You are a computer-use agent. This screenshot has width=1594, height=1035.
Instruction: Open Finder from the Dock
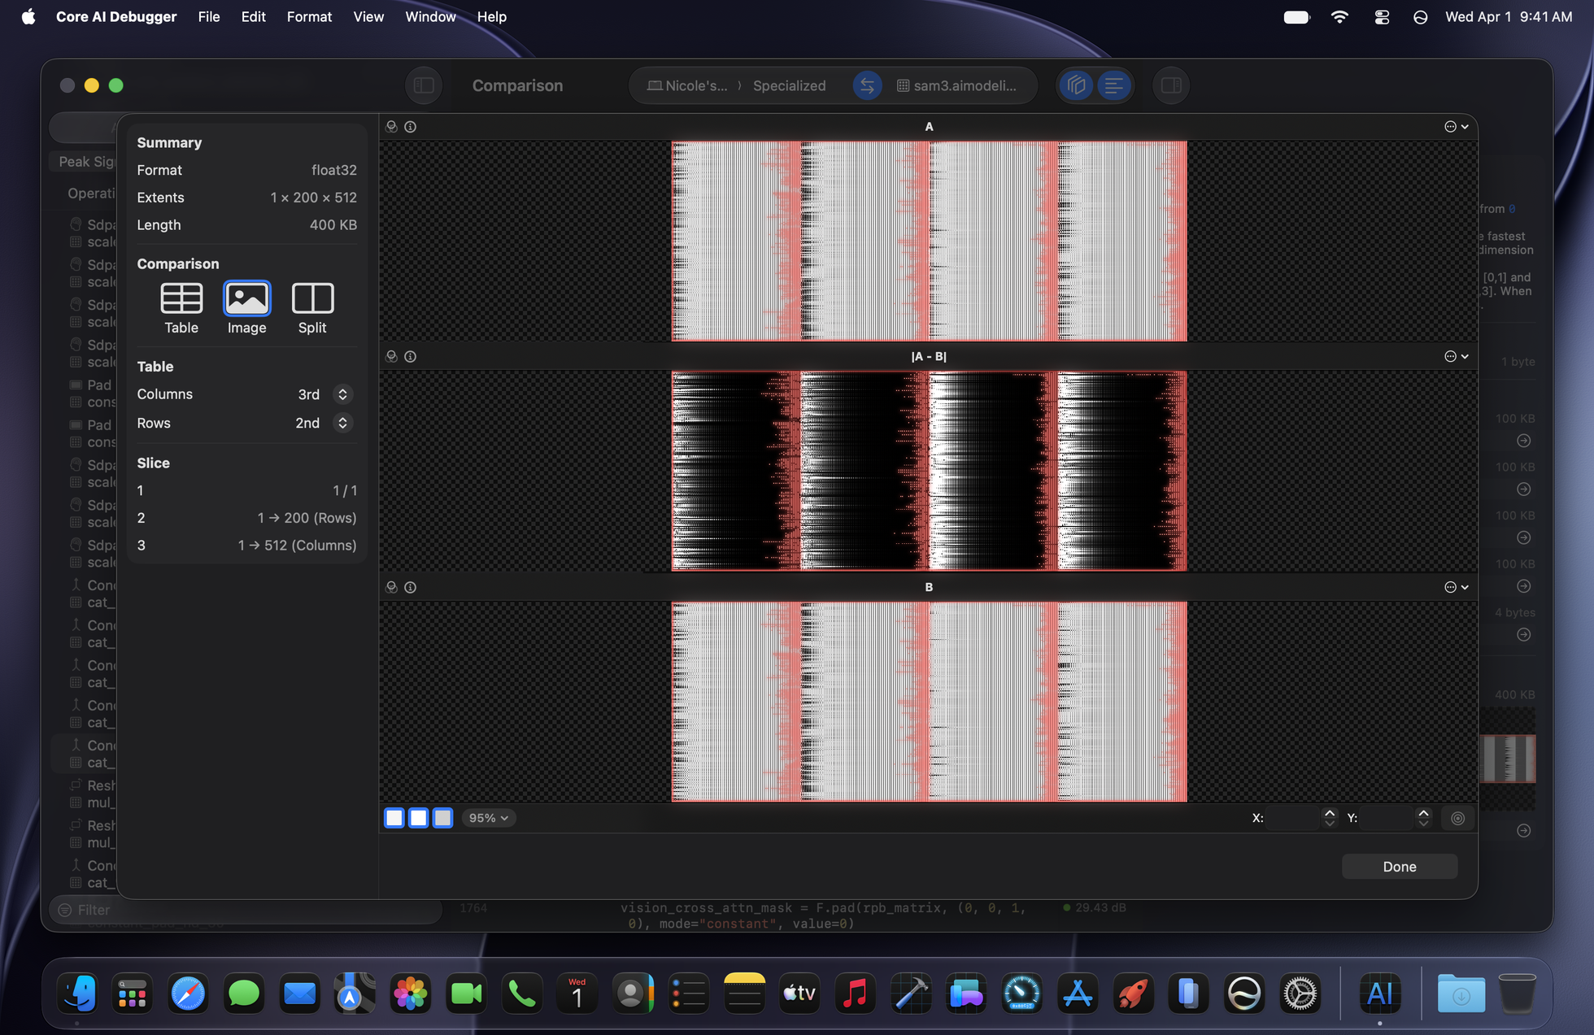point(78,993)
